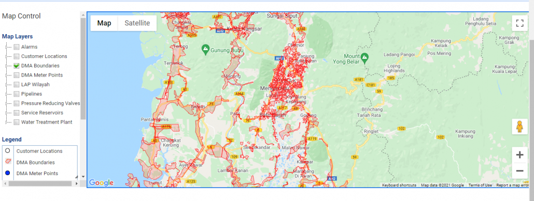Zoom in with the plus button
This screenshot has width=534, height=201.
coord(519,155)
